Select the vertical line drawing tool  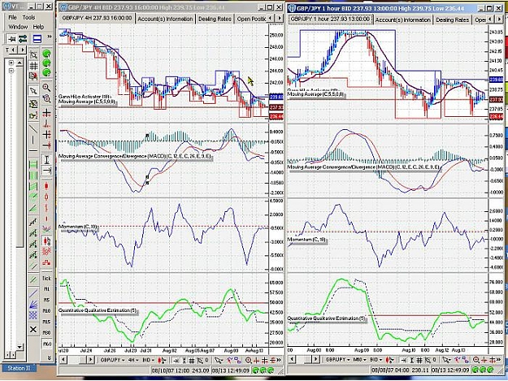[x=33, y=141]
